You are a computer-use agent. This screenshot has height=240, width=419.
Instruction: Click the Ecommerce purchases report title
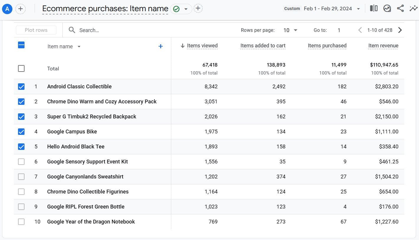(105, 9)
